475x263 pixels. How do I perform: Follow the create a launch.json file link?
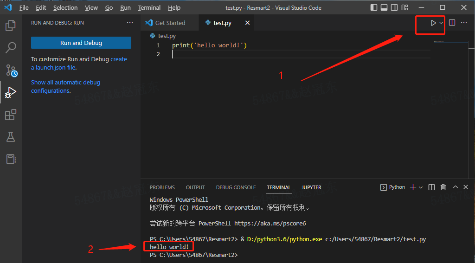(x=79, y=64)
